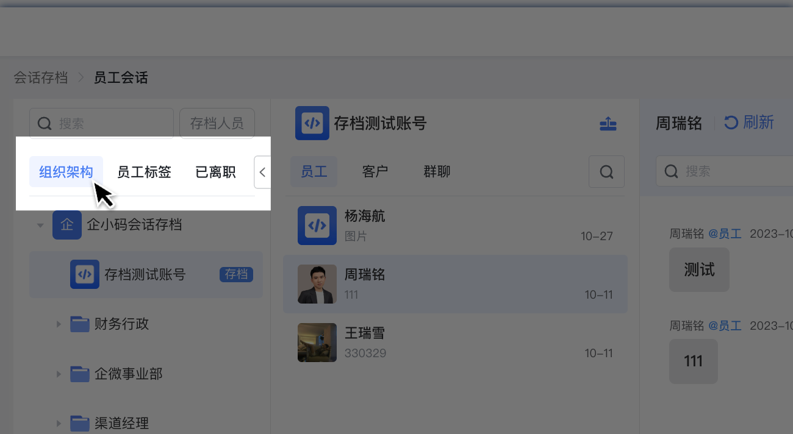Click the 图片 preview text under 杨海航
Image resolution: width=793 pixels, height=434 pixels.
tap(356, 236)
